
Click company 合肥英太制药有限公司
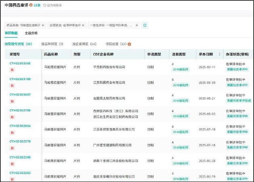click(x=109, y=98)
